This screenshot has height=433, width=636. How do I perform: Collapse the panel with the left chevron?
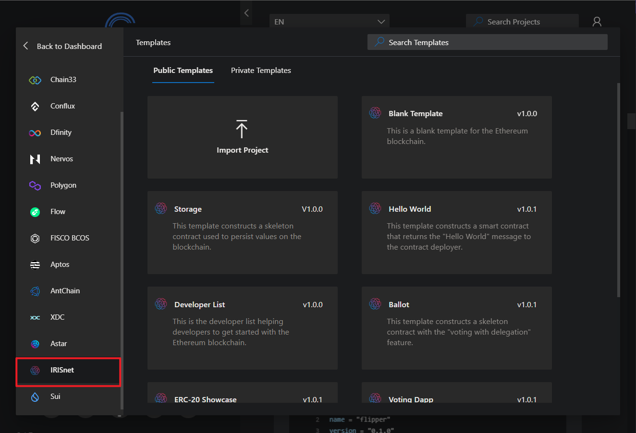[x=246, y=13]
